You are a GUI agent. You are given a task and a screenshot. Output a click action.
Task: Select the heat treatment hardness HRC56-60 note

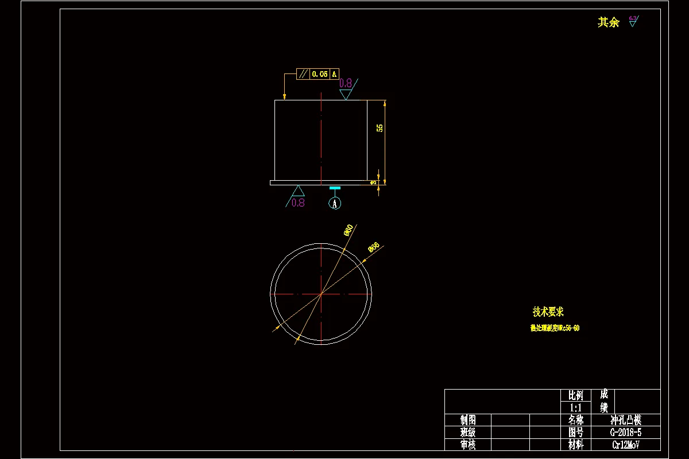[555, 328]
